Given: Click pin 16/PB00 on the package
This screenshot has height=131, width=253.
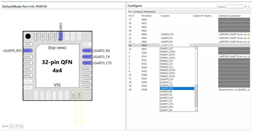Looking at the screenshot, I should coord(79,95).
